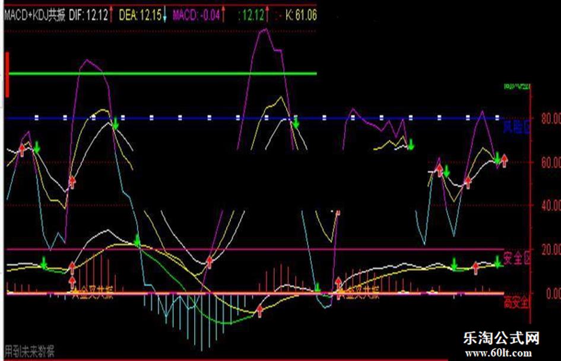Select the MACD: -0.04 readout
Viewport: 561px width, 361px height.
click(196, 15)
